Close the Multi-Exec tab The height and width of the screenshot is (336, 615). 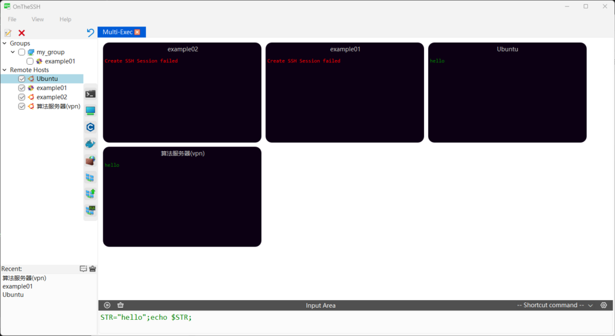138,32
